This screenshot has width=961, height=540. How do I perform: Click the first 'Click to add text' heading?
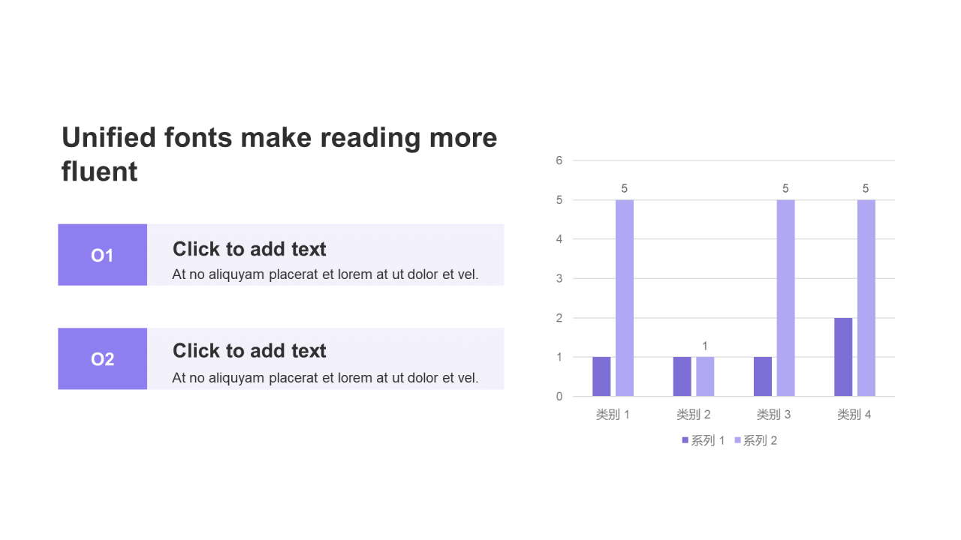point(249,249)
